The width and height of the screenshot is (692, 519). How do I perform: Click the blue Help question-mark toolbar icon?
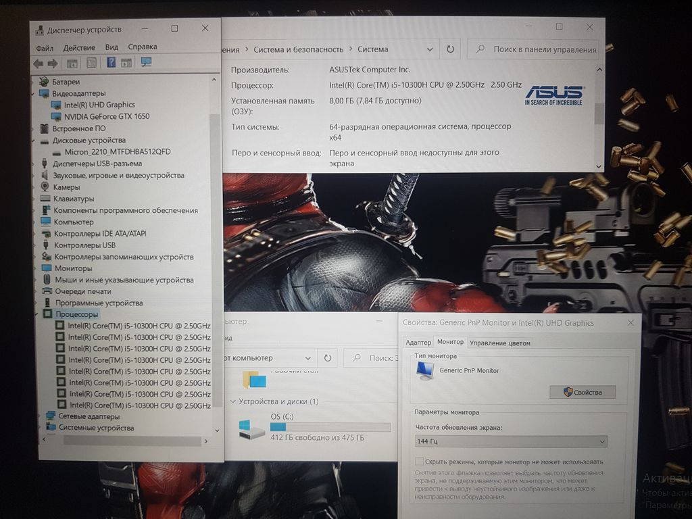[x=111, y=63]
